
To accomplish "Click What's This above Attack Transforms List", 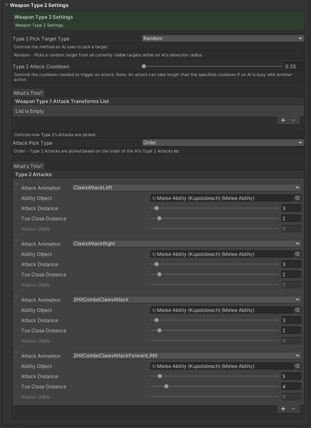I will pyautogui.click(x=28, y=93).
